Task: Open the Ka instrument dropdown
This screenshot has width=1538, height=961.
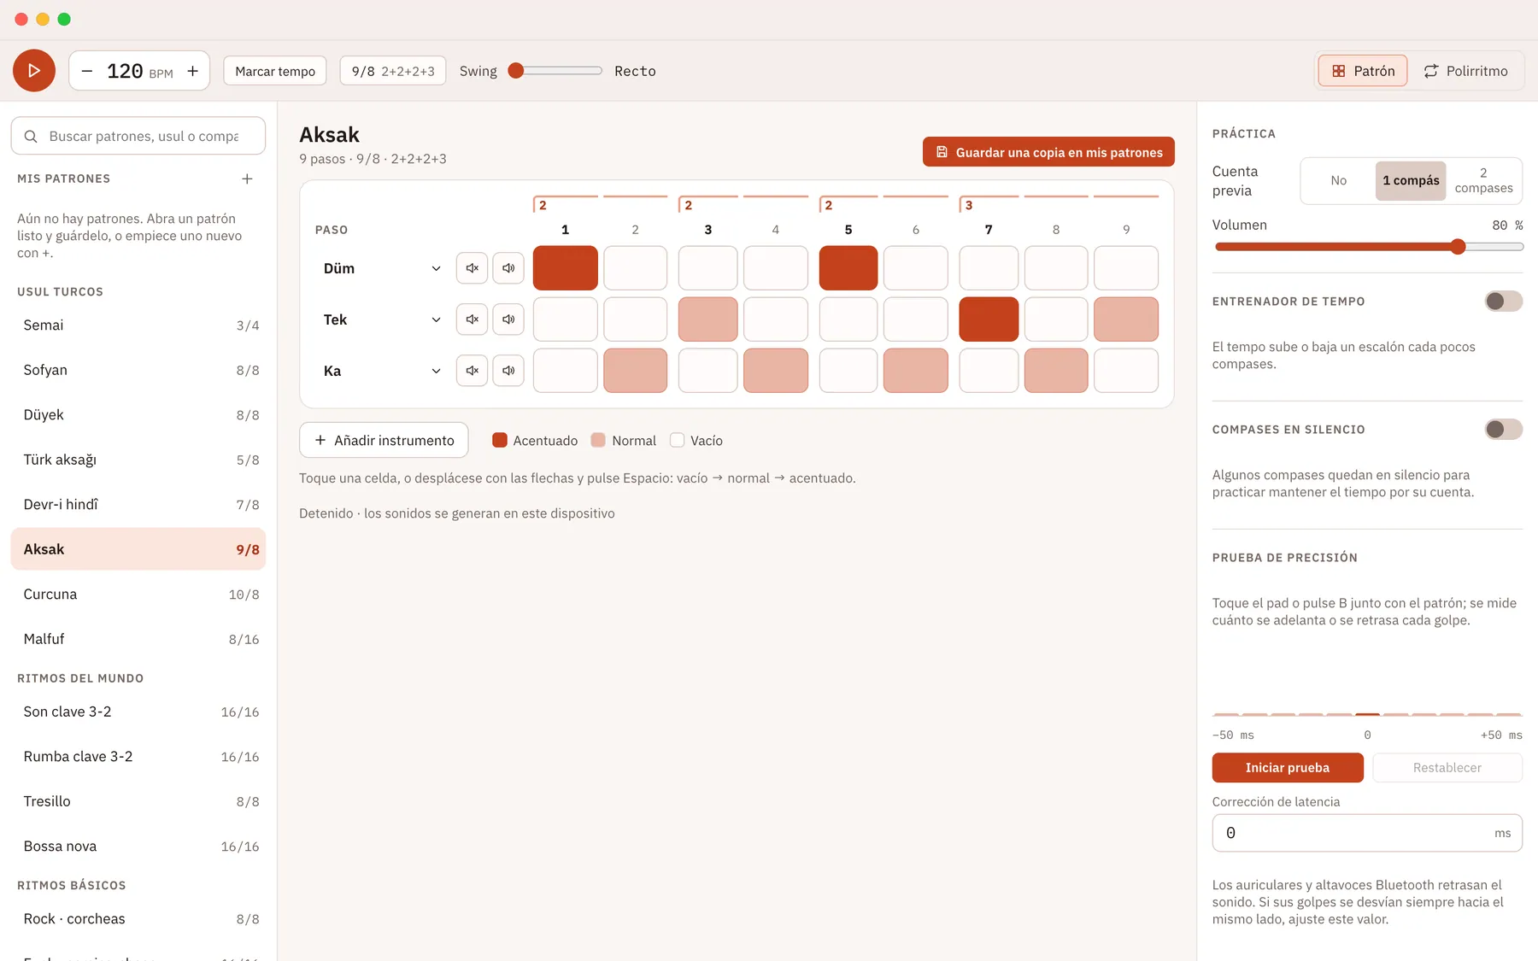Action: (x=382, y=371)
